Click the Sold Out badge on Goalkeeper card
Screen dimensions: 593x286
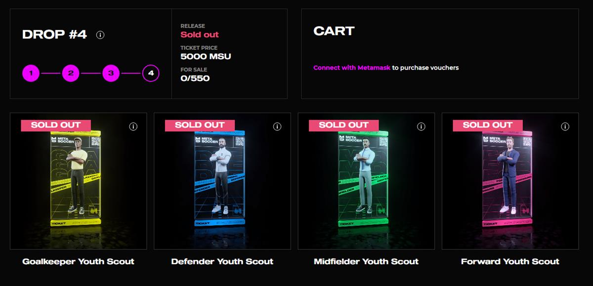[x=56, y=125]
